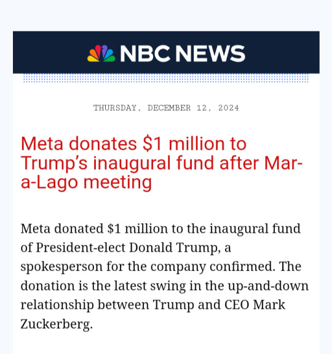Click "Meta donated" at the start of the paragraph
This screenshot has height=354, width=332.
pyautogui.click(x=62, y=228)
